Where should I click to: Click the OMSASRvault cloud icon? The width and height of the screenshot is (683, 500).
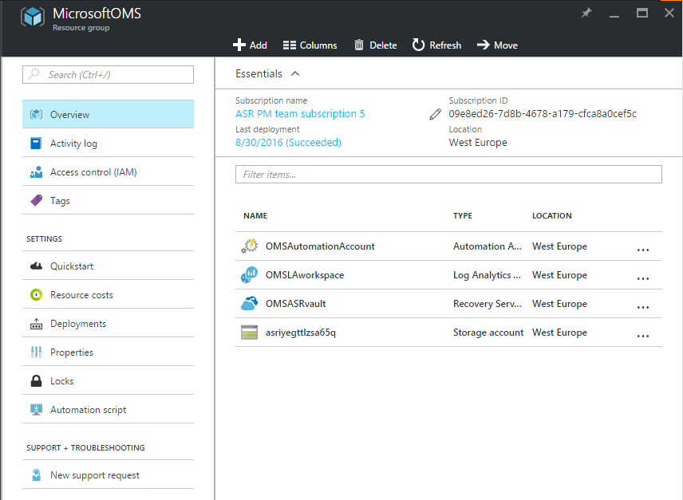click(x=249, y=303)
